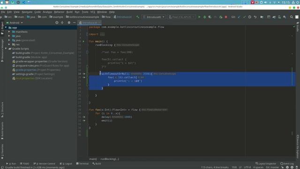Click the LF line separator status entry

(x=240, y=167)
